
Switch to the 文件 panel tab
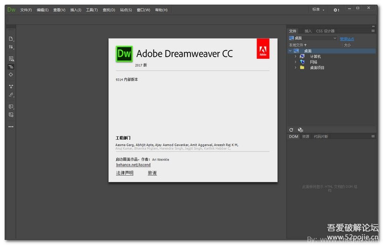tap(292, 31)
